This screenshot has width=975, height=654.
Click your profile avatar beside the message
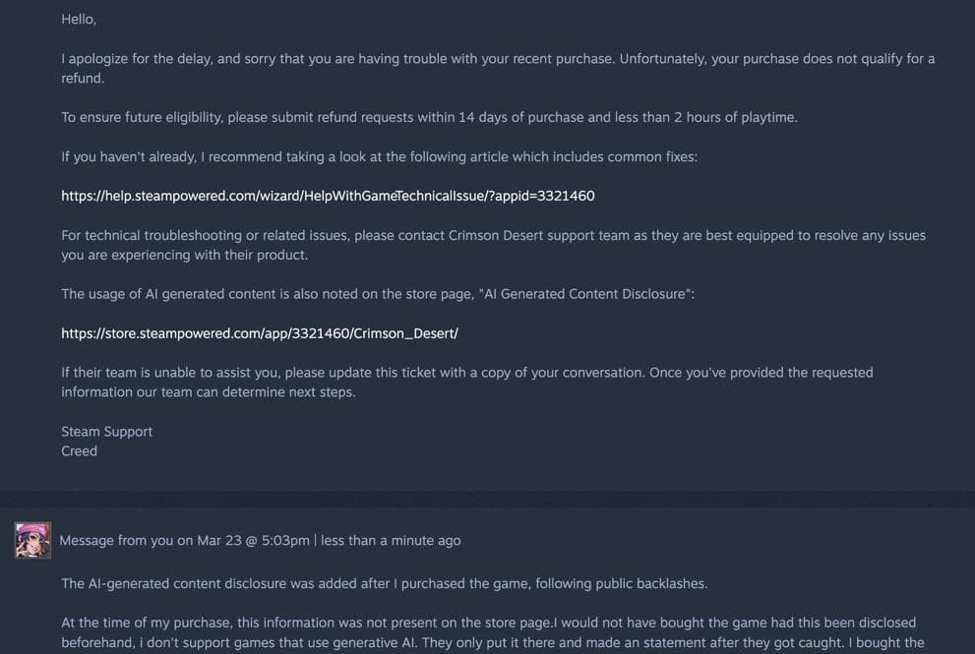coord(32,540)
